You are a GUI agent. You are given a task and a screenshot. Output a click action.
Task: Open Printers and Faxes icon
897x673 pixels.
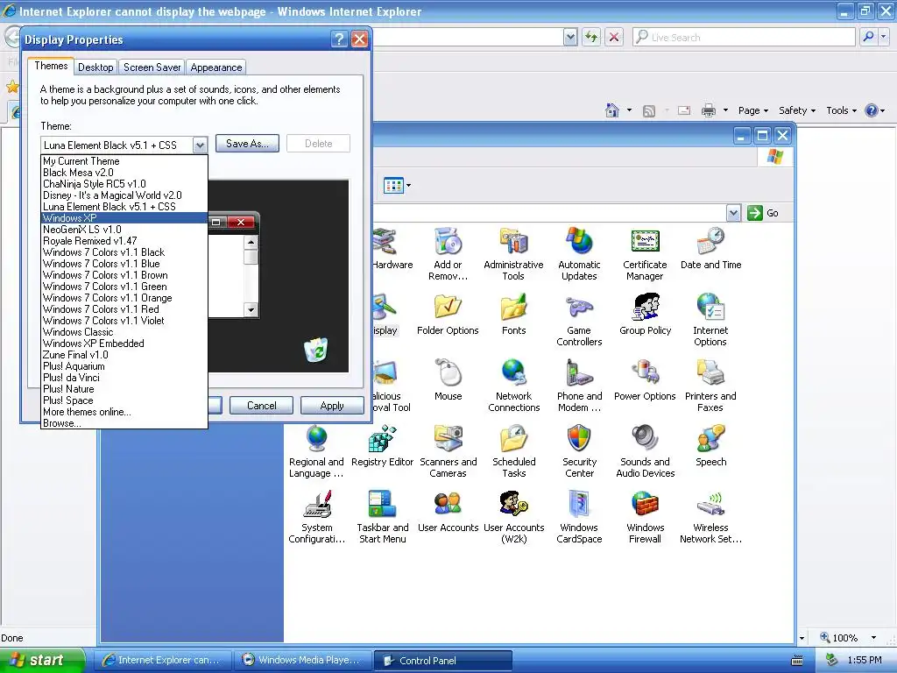(710, 386)
